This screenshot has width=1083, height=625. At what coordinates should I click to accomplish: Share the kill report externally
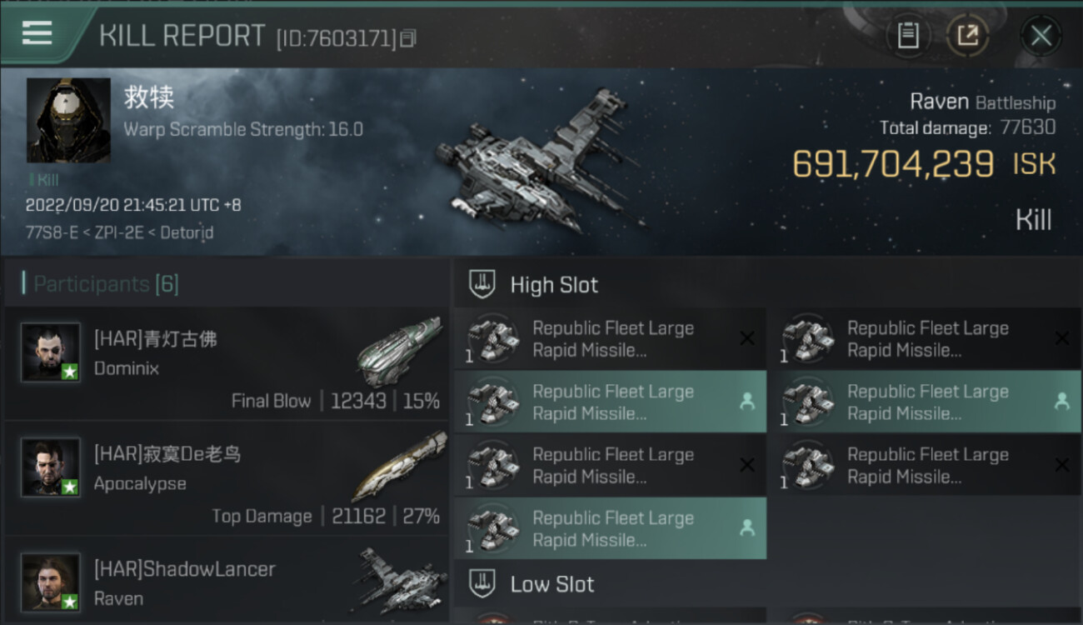(x=967, y=36)
